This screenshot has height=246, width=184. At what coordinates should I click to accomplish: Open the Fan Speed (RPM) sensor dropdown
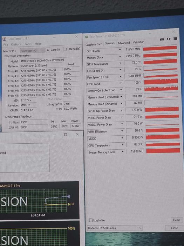click(x=121, y=76)
